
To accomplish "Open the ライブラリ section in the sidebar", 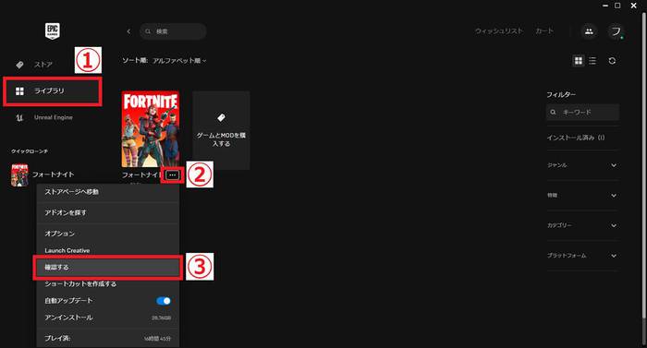I will click(x=53, y=91).
